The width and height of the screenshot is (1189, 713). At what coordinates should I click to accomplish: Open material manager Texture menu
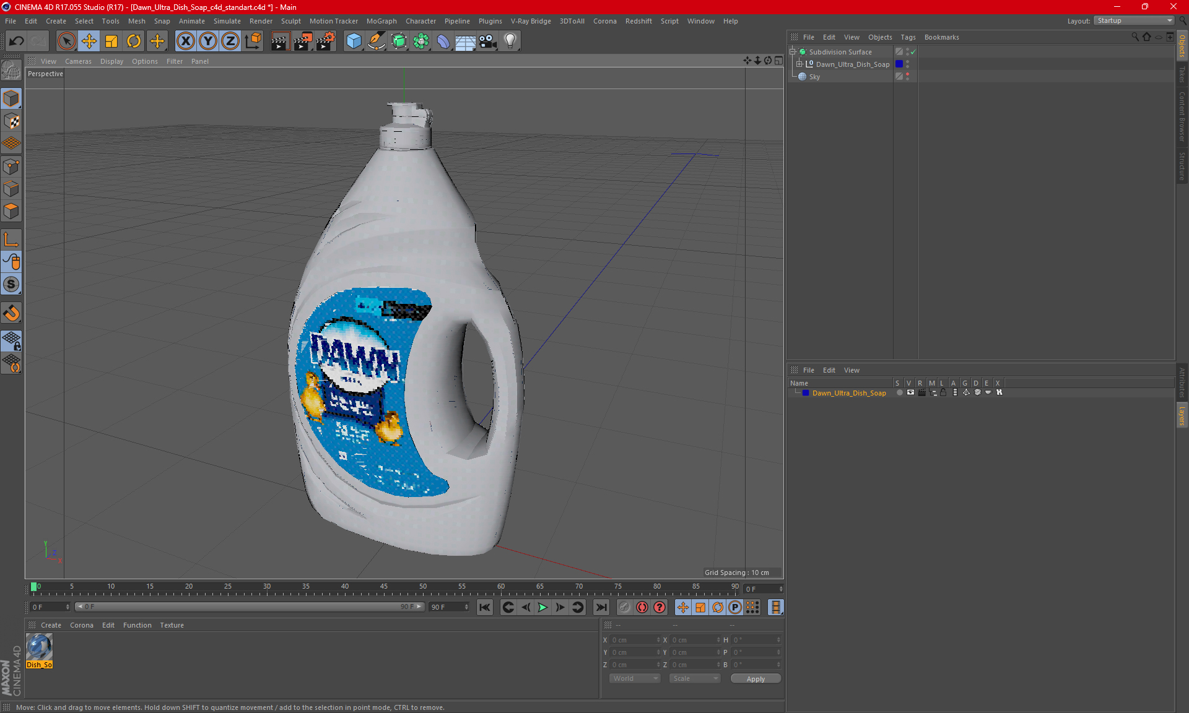point(172,625)
